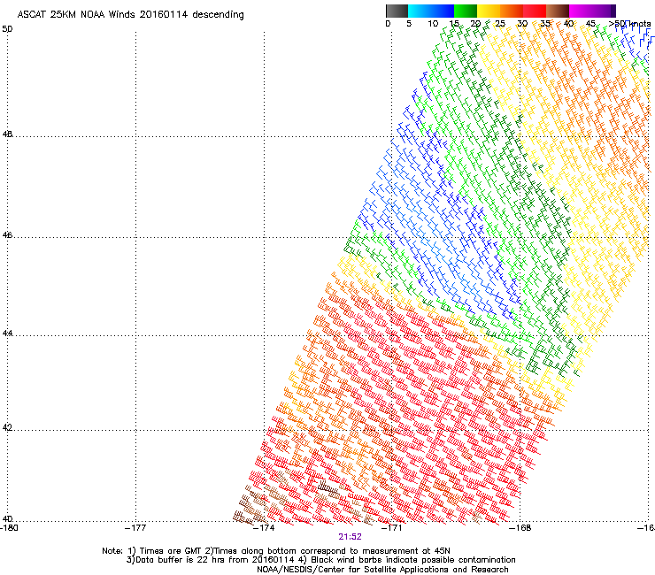The image size is (655, 575).
Task: Click the legend tick label 5
Action: pos(409,24)
